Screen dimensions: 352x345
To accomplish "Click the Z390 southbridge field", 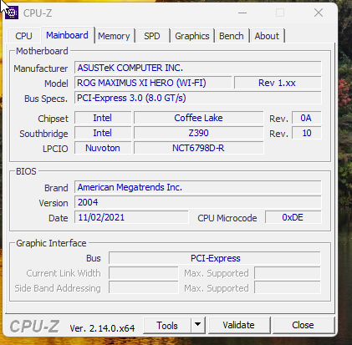I will click(x=198, y=133).
